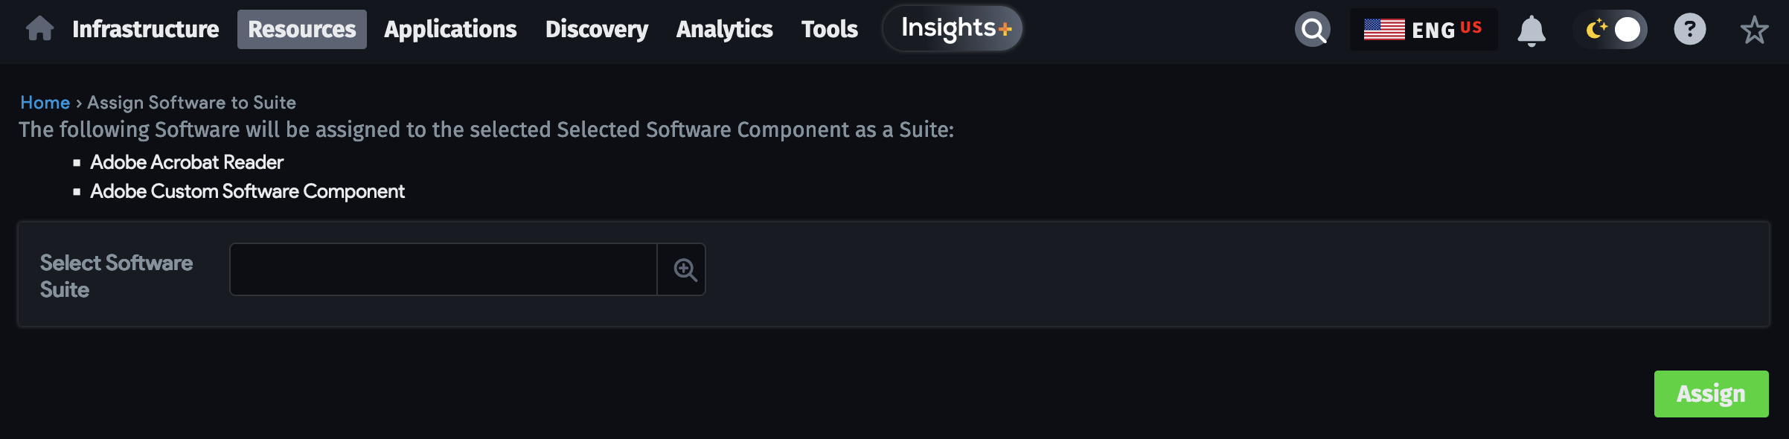
Task: Select the Applications menu item
Action: [449, 30]
